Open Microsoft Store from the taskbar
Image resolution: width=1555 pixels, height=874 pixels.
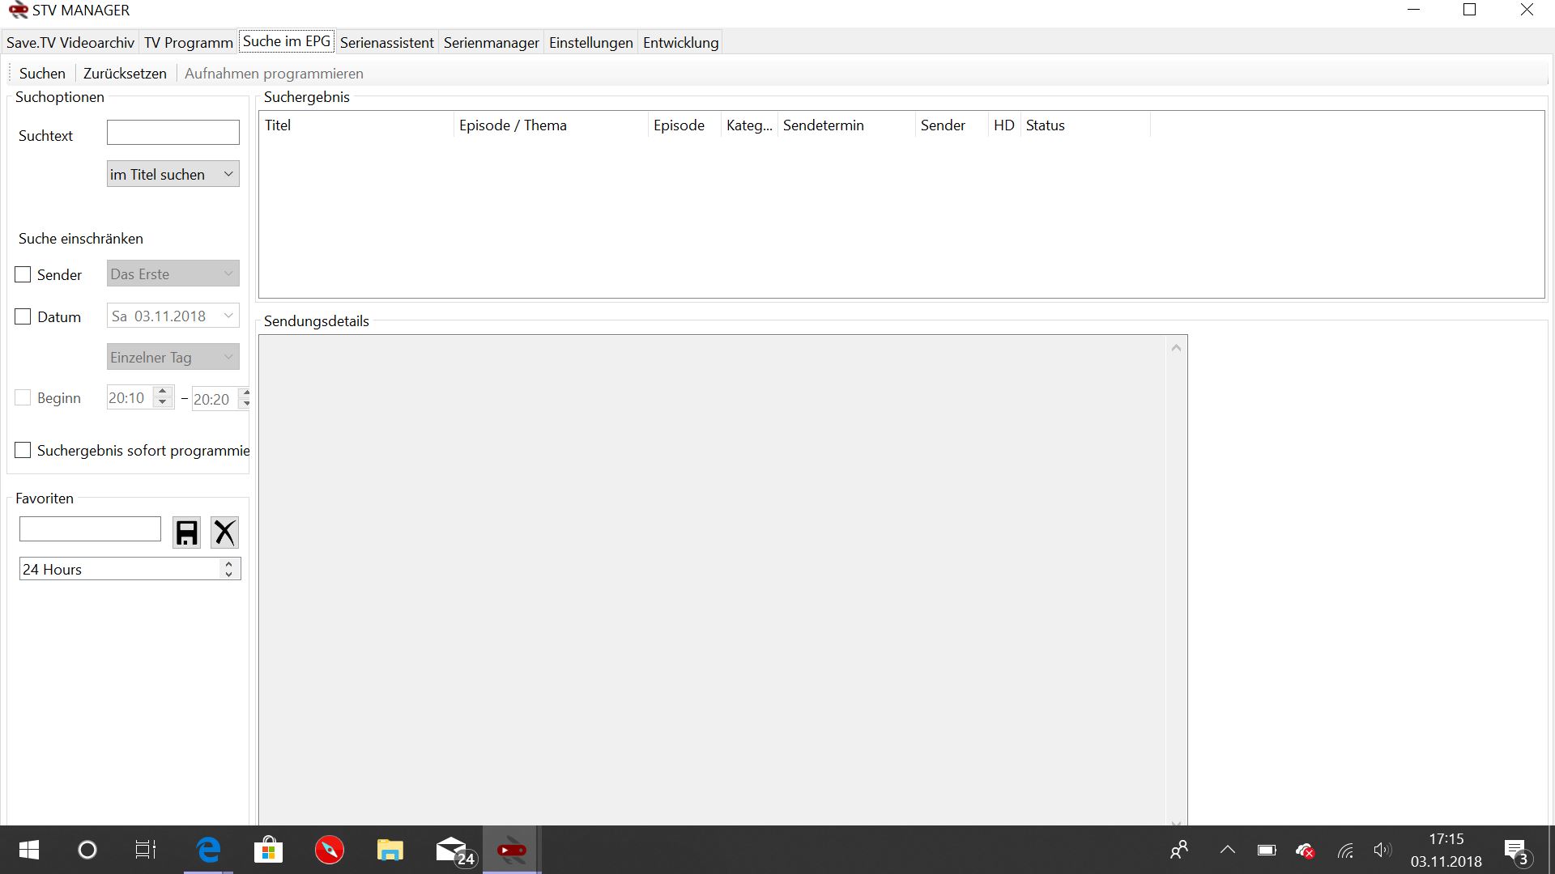tap(268, 850)
